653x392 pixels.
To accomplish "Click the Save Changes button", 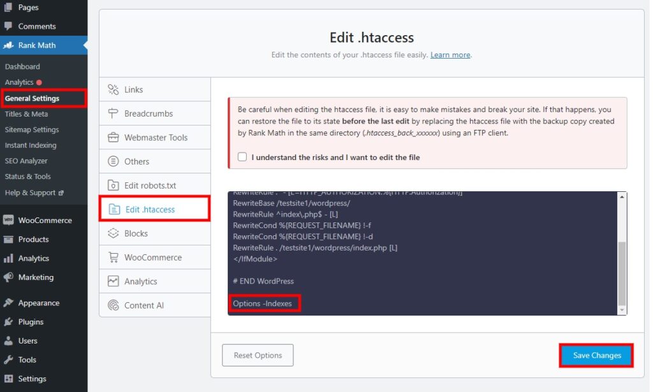I will 597,356.
